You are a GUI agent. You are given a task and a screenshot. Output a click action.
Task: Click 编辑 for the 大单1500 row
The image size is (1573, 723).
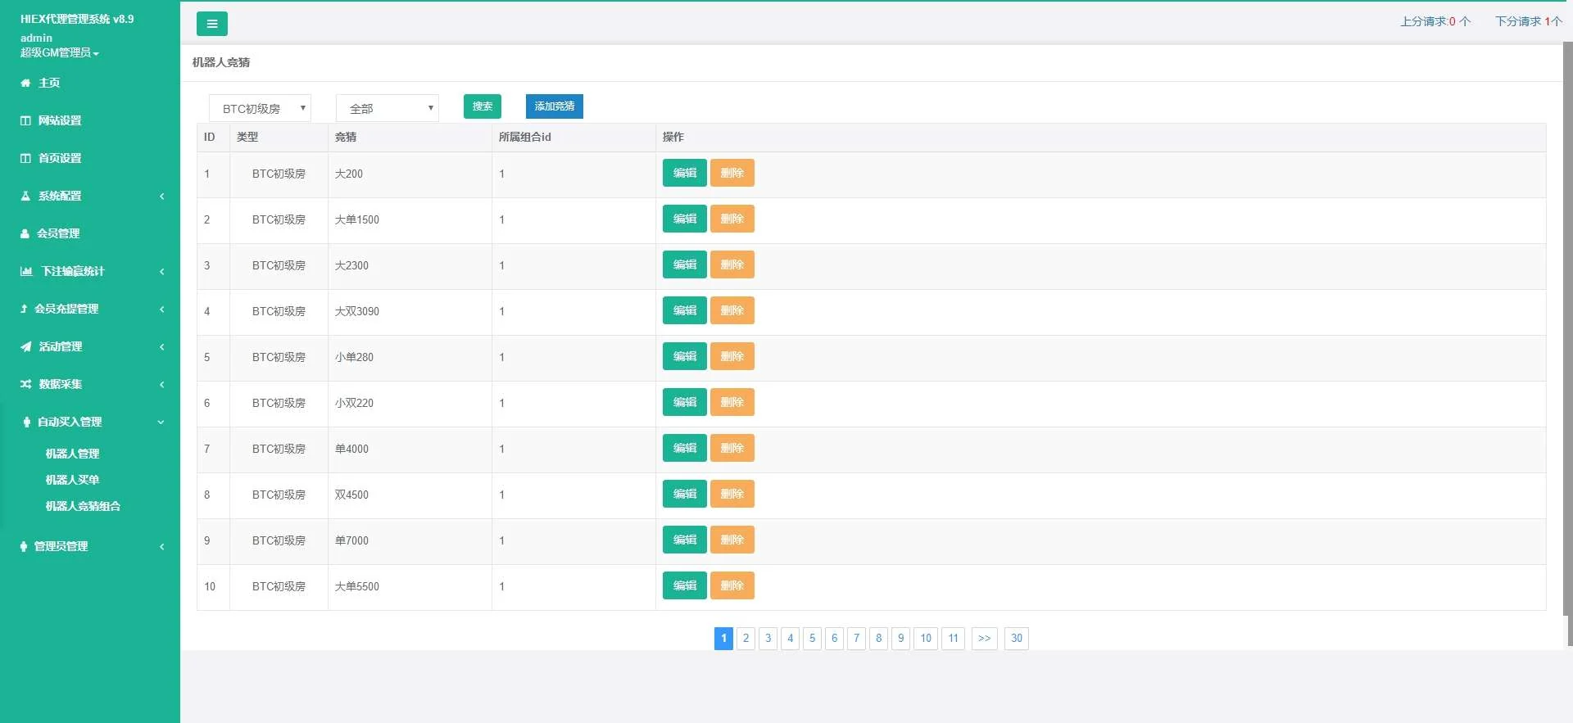(684, 219)
